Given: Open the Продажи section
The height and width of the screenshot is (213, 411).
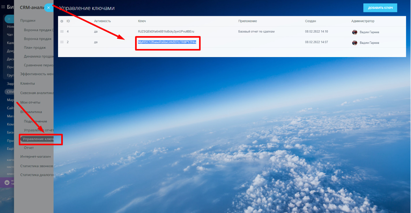Looking at the screenshot, I should (28, 20).
